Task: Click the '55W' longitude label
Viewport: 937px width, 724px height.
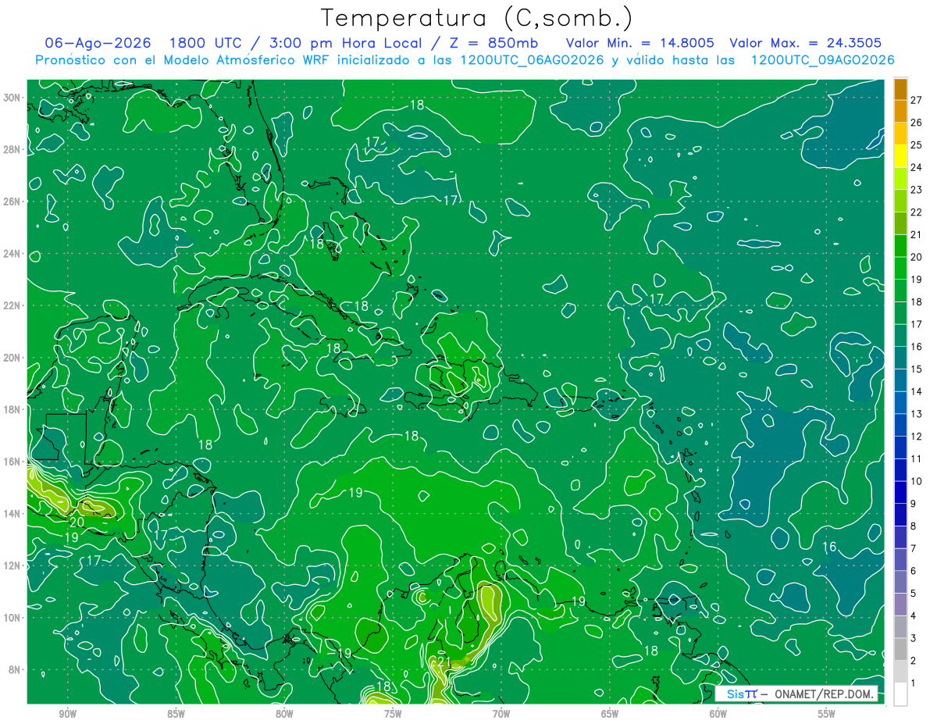Action: point(827,715)
